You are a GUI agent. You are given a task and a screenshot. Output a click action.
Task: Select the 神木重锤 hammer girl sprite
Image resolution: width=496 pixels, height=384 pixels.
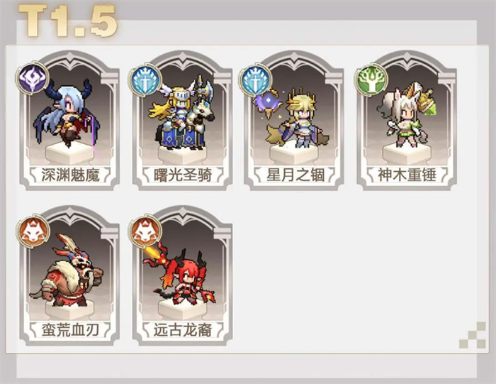(x=406, y=115)
